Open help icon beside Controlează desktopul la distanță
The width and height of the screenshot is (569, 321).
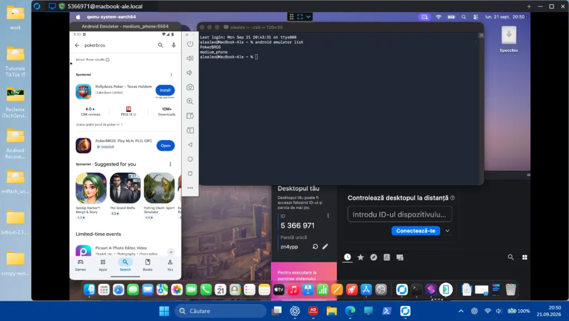coord(452,198)
